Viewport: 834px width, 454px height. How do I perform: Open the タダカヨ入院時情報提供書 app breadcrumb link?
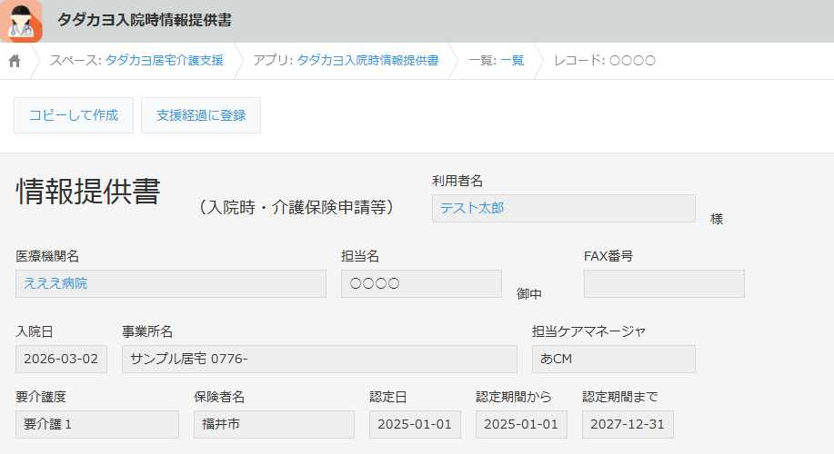tap(367, 61)
